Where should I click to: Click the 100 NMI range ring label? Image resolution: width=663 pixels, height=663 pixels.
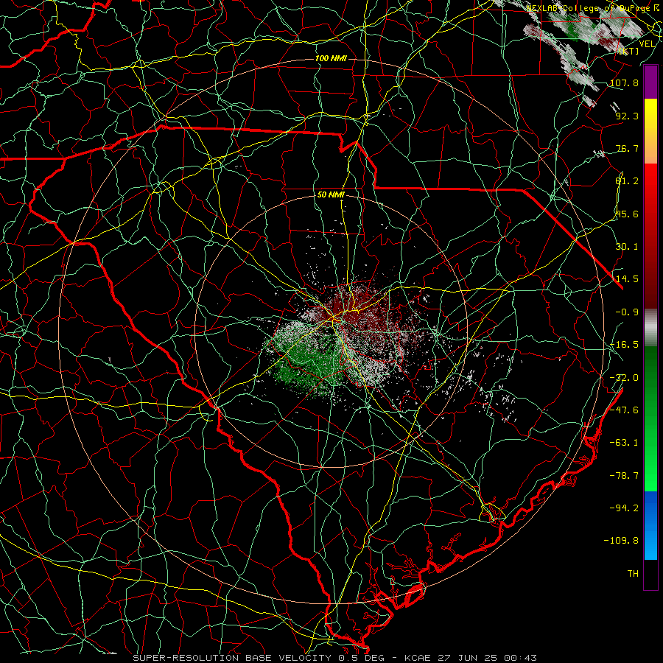click(x=331, y=58)
